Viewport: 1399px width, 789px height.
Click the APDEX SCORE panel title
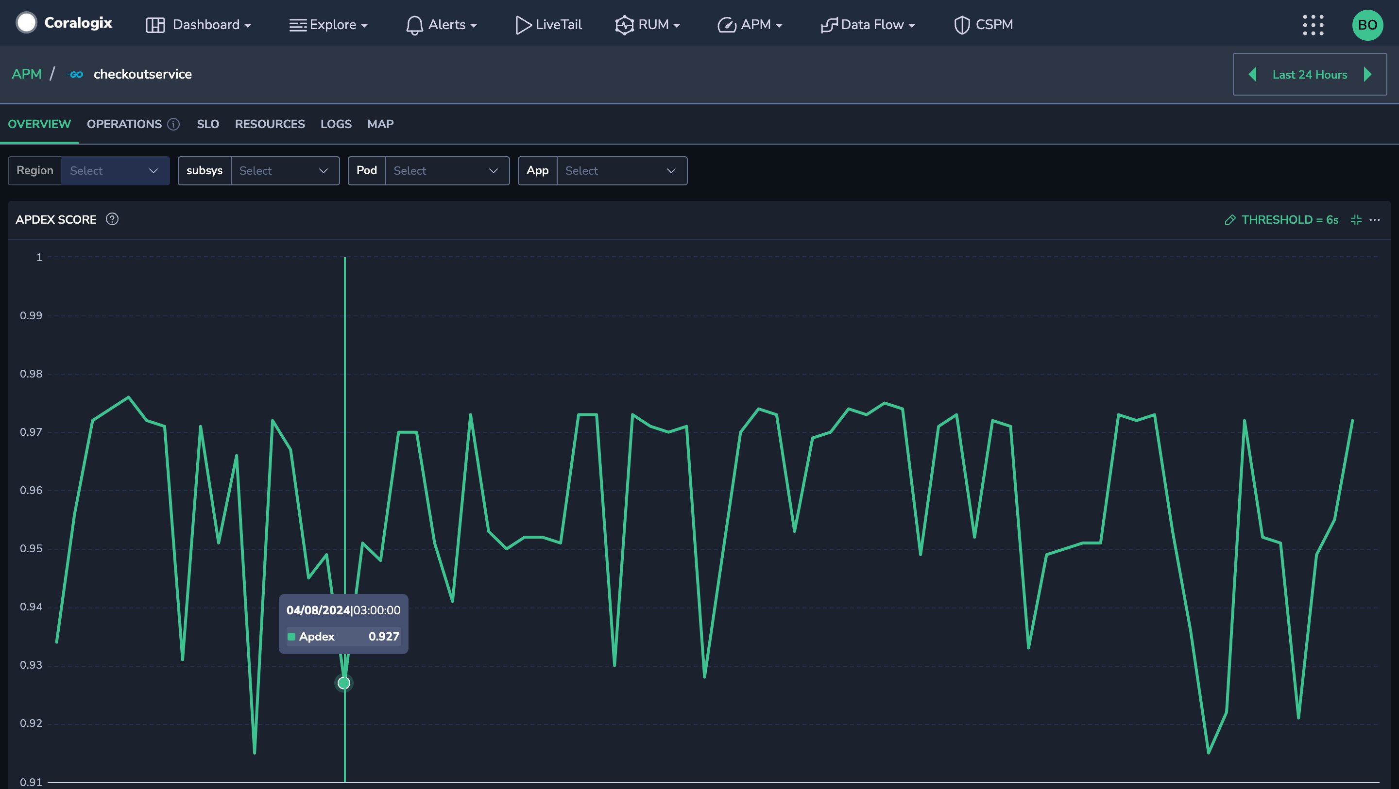56,220
